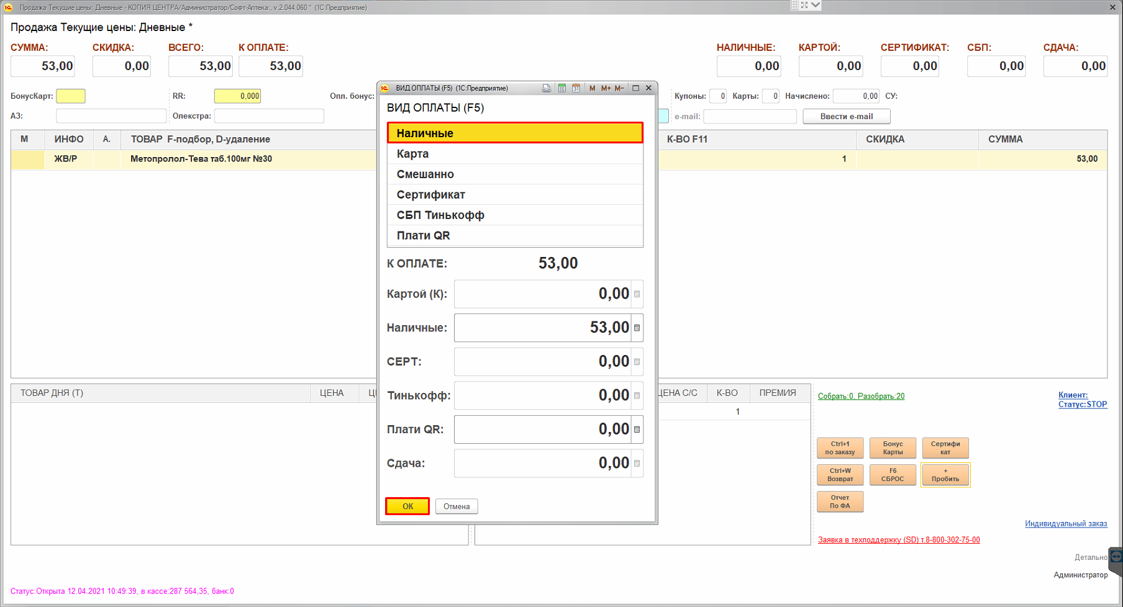Click the M- memory subtract button
This screenshot has width=1123, height=607.
(x=619, y=88)
